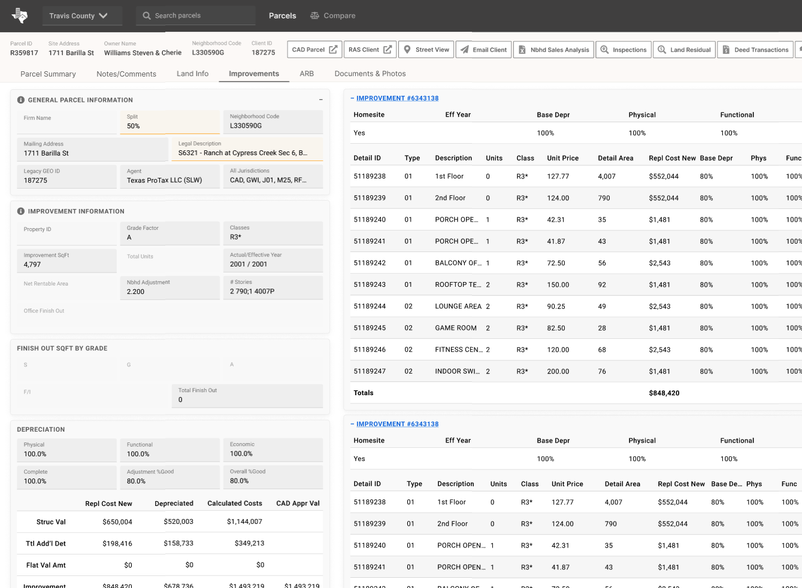Click the Agent field with Texas ProTax LLC
The height and width of the screenshot is (588, 802).
click(x=170, y=176)
